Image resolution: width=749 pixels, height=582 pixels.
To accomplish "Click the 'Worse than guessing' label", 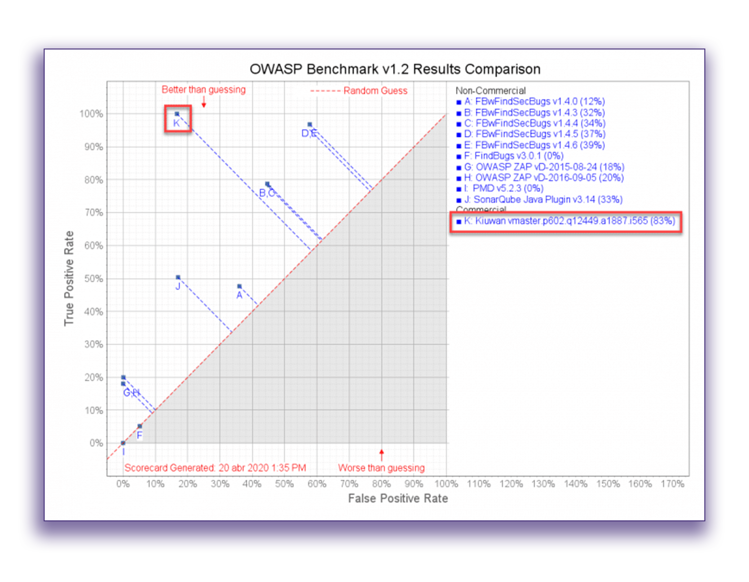I will (x=381, y=468).
